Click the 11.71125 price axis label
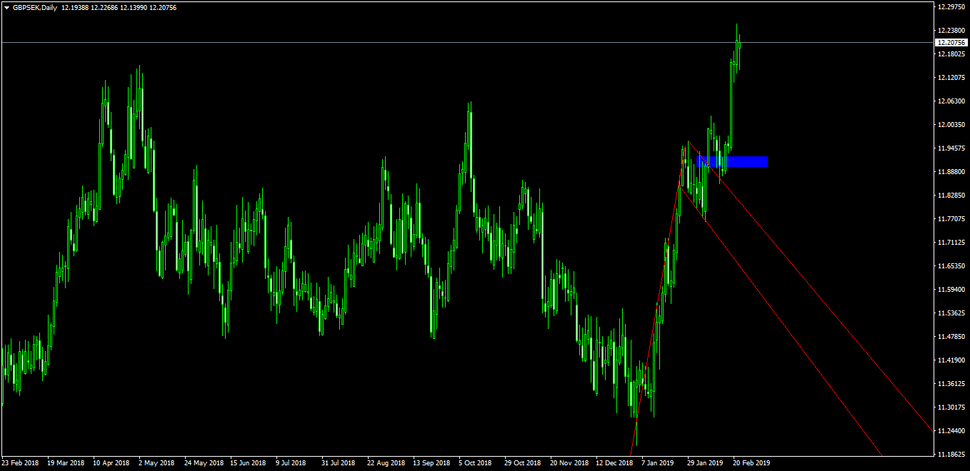 pyautogui.click(x=951, y=242)
